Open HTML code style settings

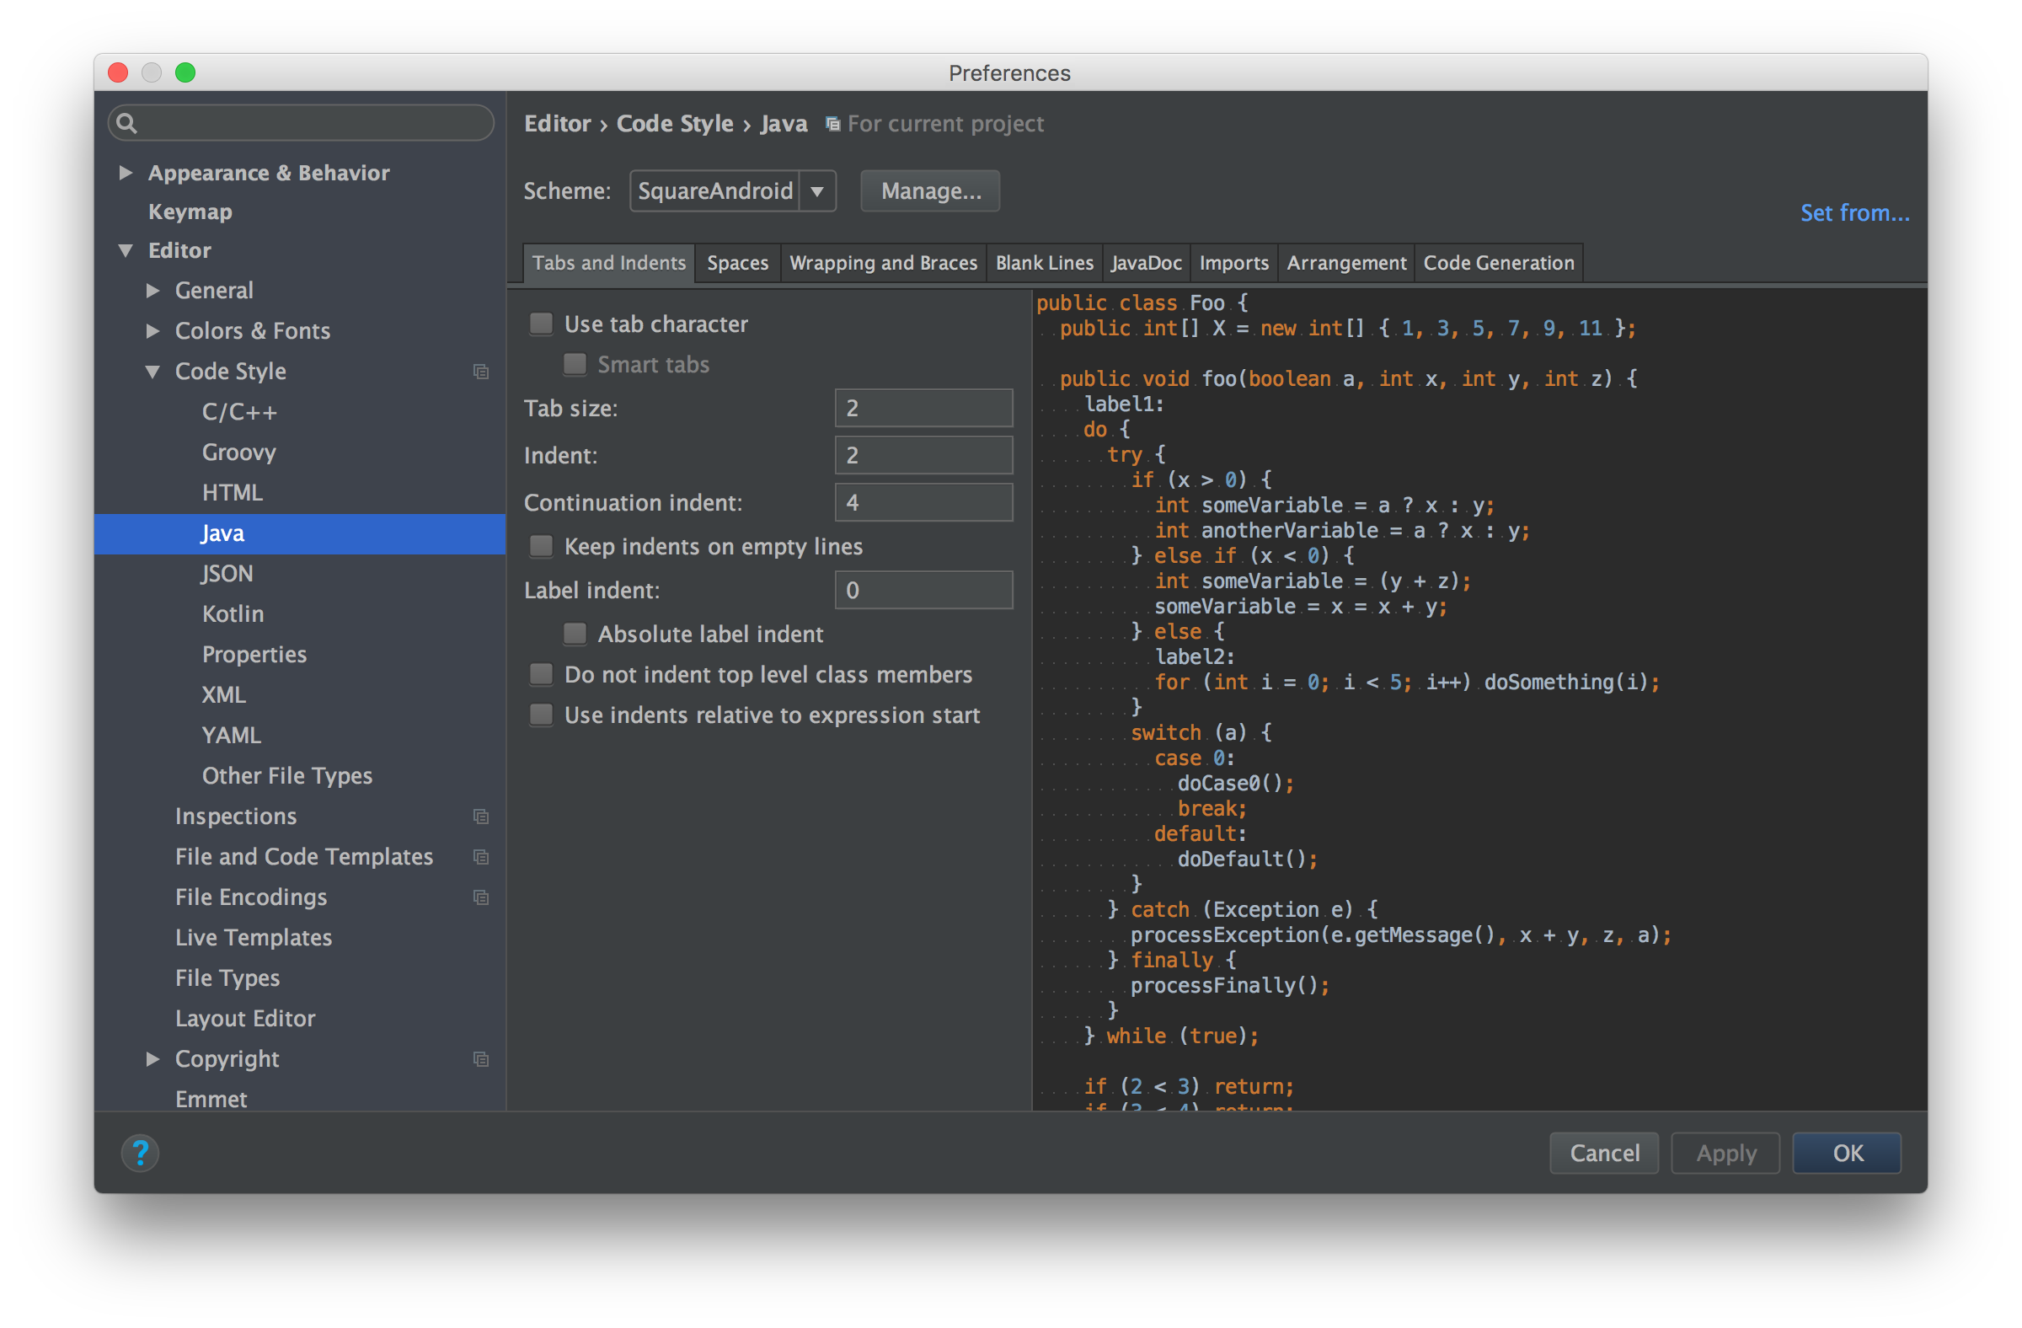(x=232, y=494)
